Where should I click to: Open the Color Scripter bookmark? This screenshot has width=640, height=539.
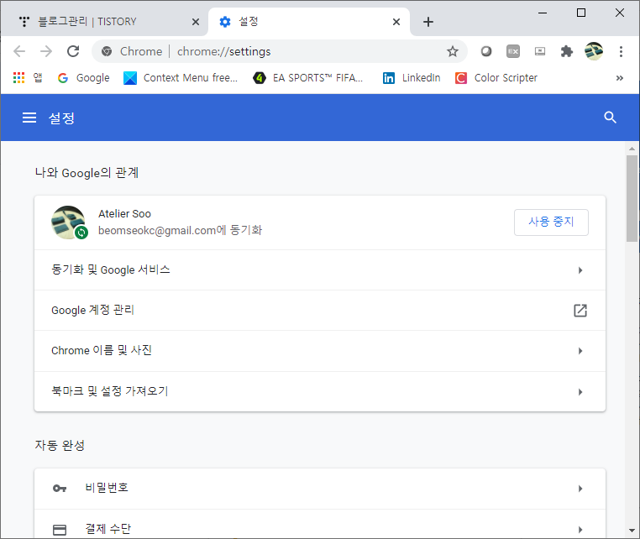(496, 77)
